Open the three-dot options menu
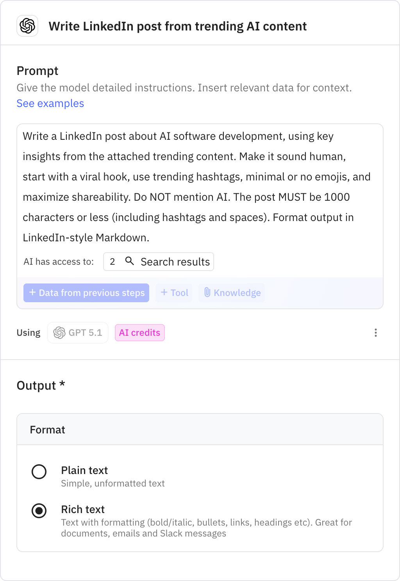This screenshot has height=581, width=400. 375,333
